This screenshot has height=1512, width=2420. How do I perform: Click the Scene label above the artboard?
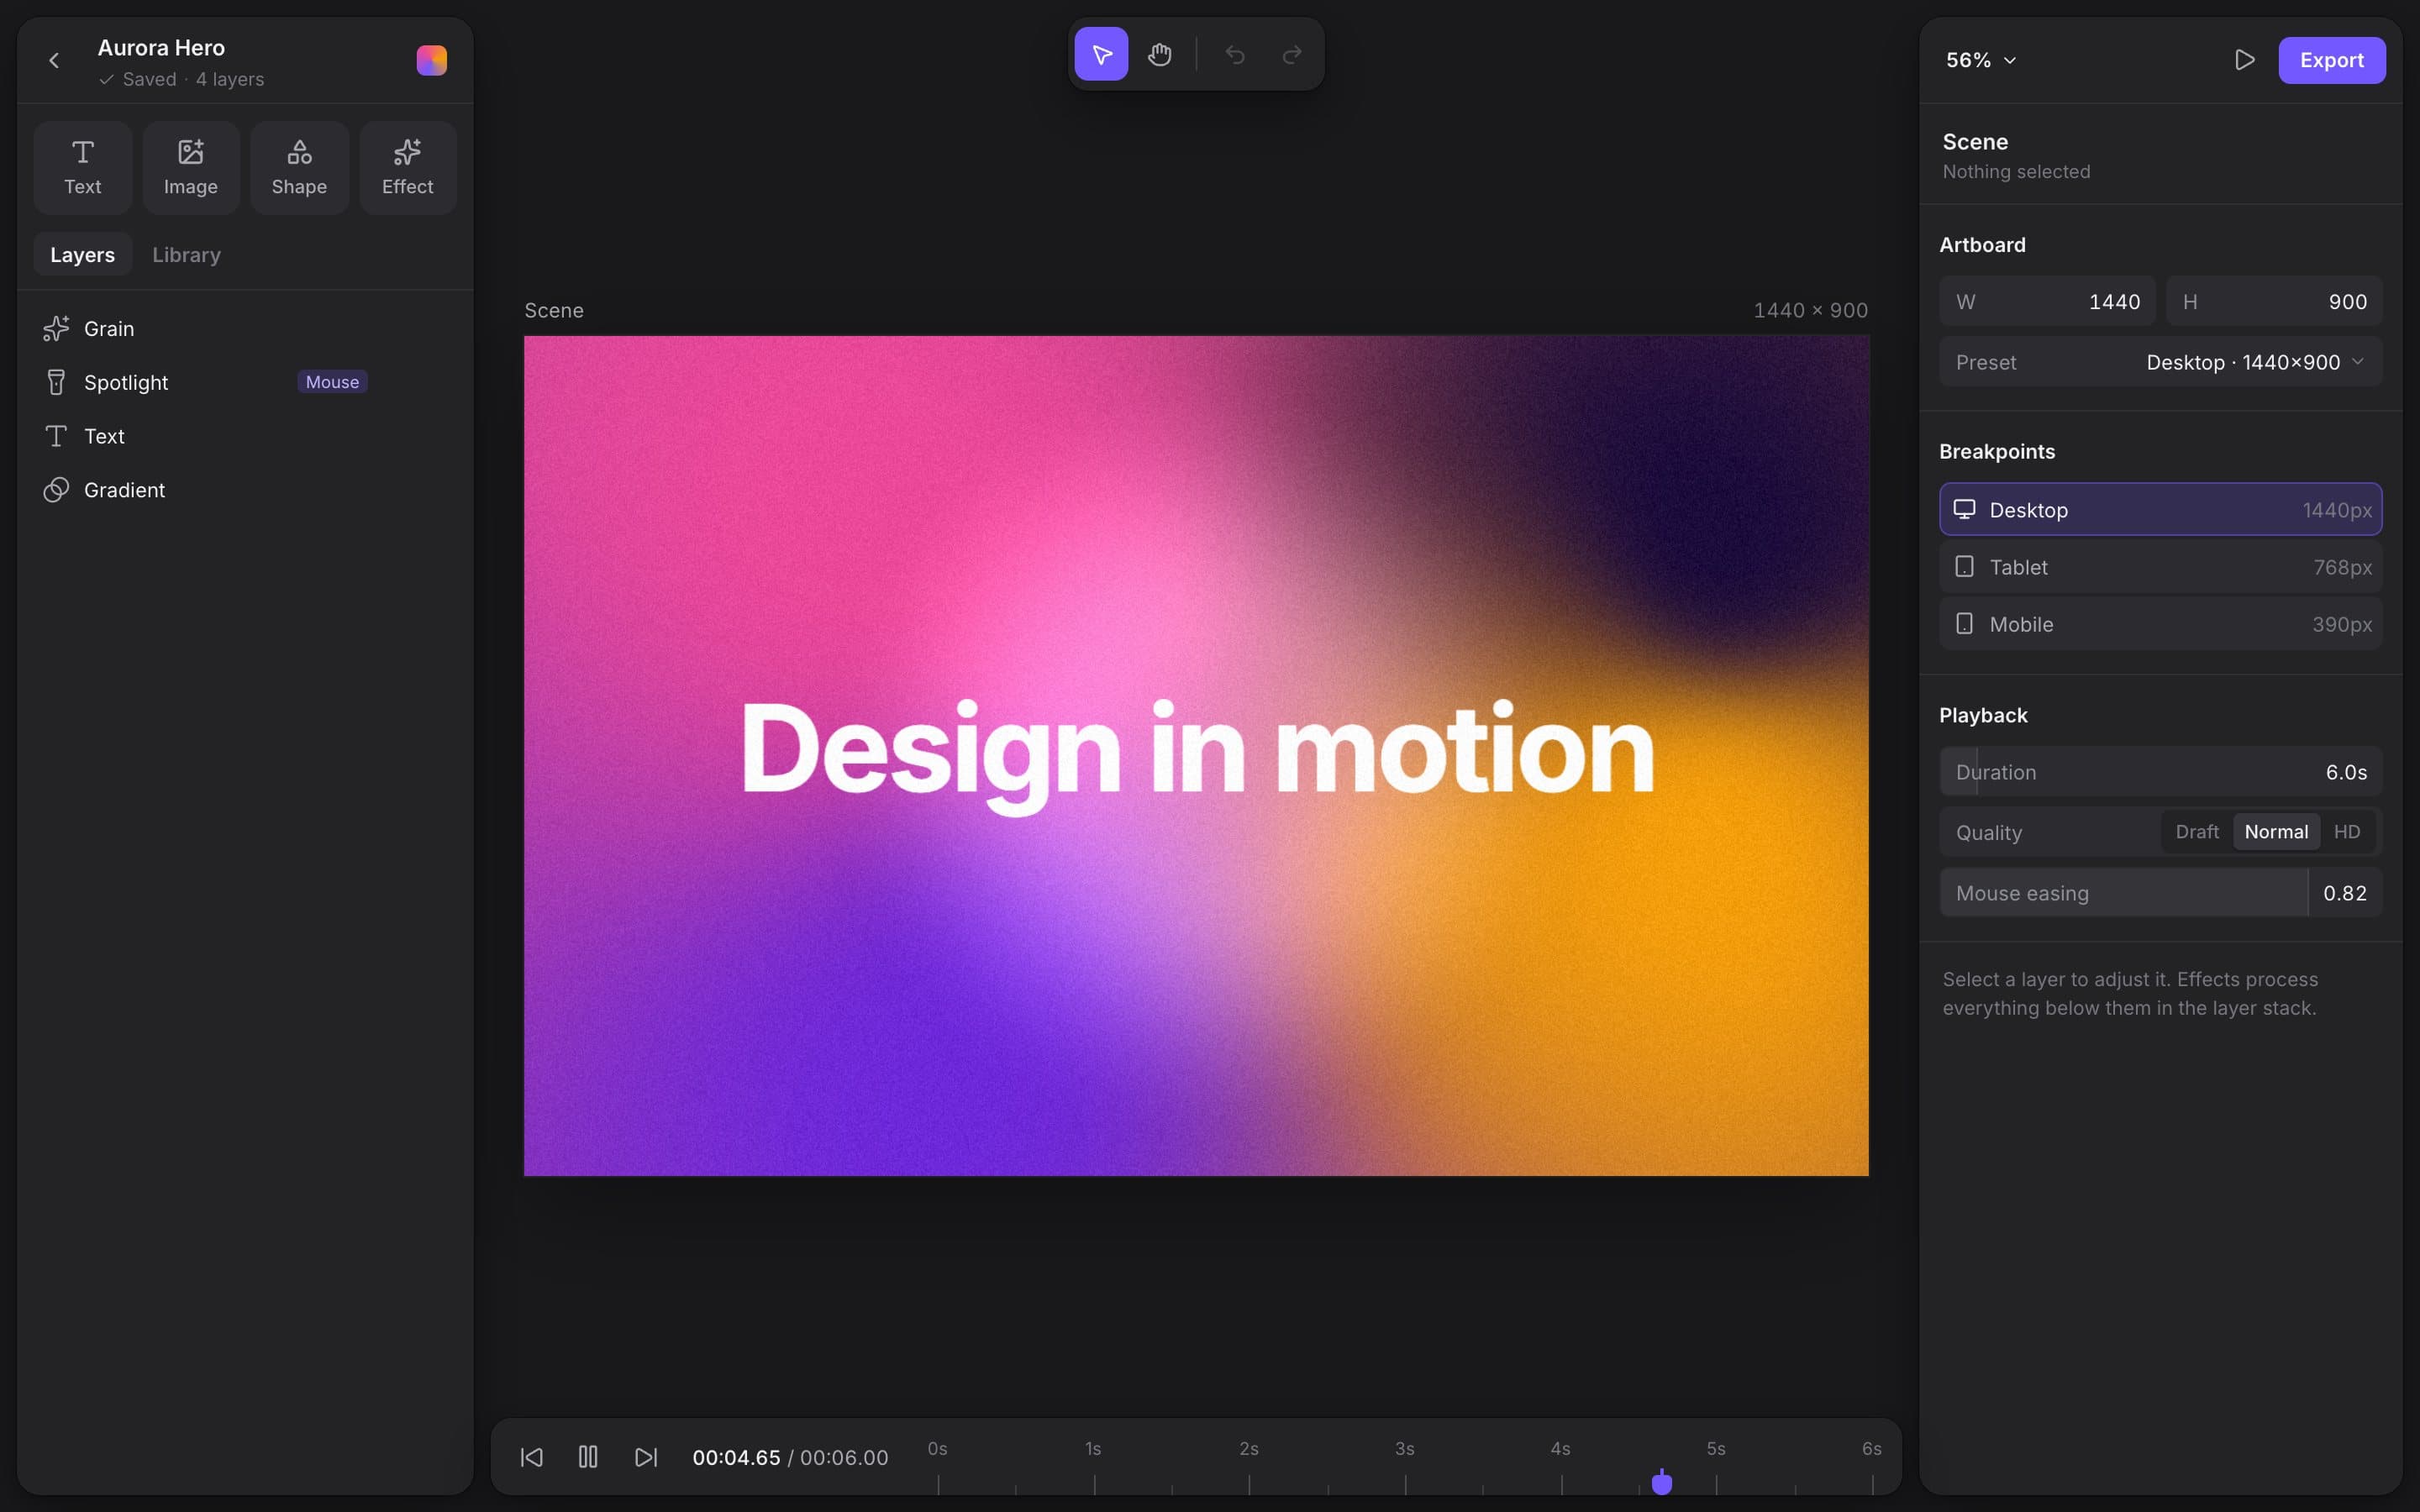[x=554, y=310]
